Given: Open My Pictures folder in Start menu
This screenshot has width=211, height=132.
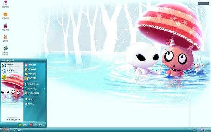Looking at the screenshot, I should (30, 69).
